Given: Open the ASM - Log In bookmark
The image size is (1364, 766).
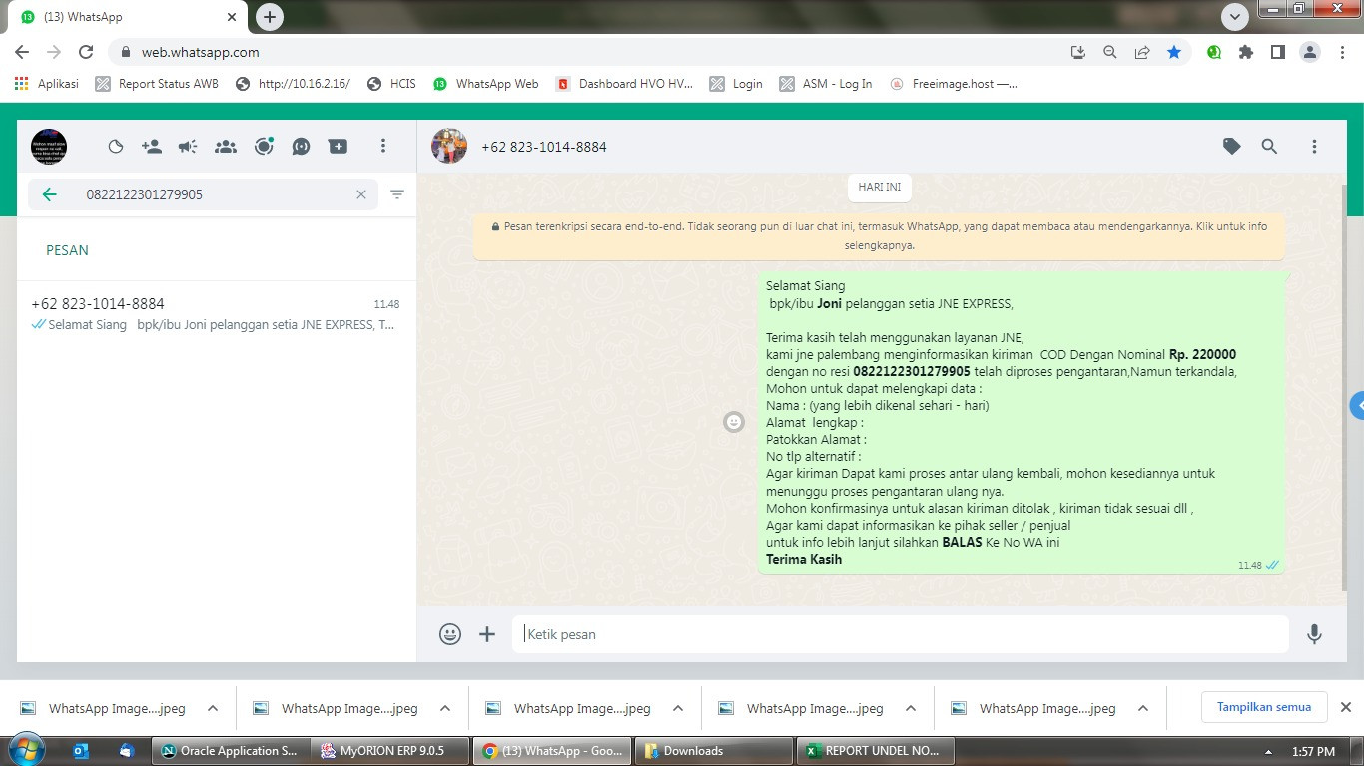Looking at the screenshot, I should (826, 84).
